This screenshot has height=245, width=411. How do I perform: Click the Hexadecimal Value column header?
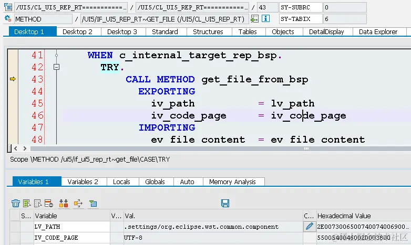[x=364, y=216]
